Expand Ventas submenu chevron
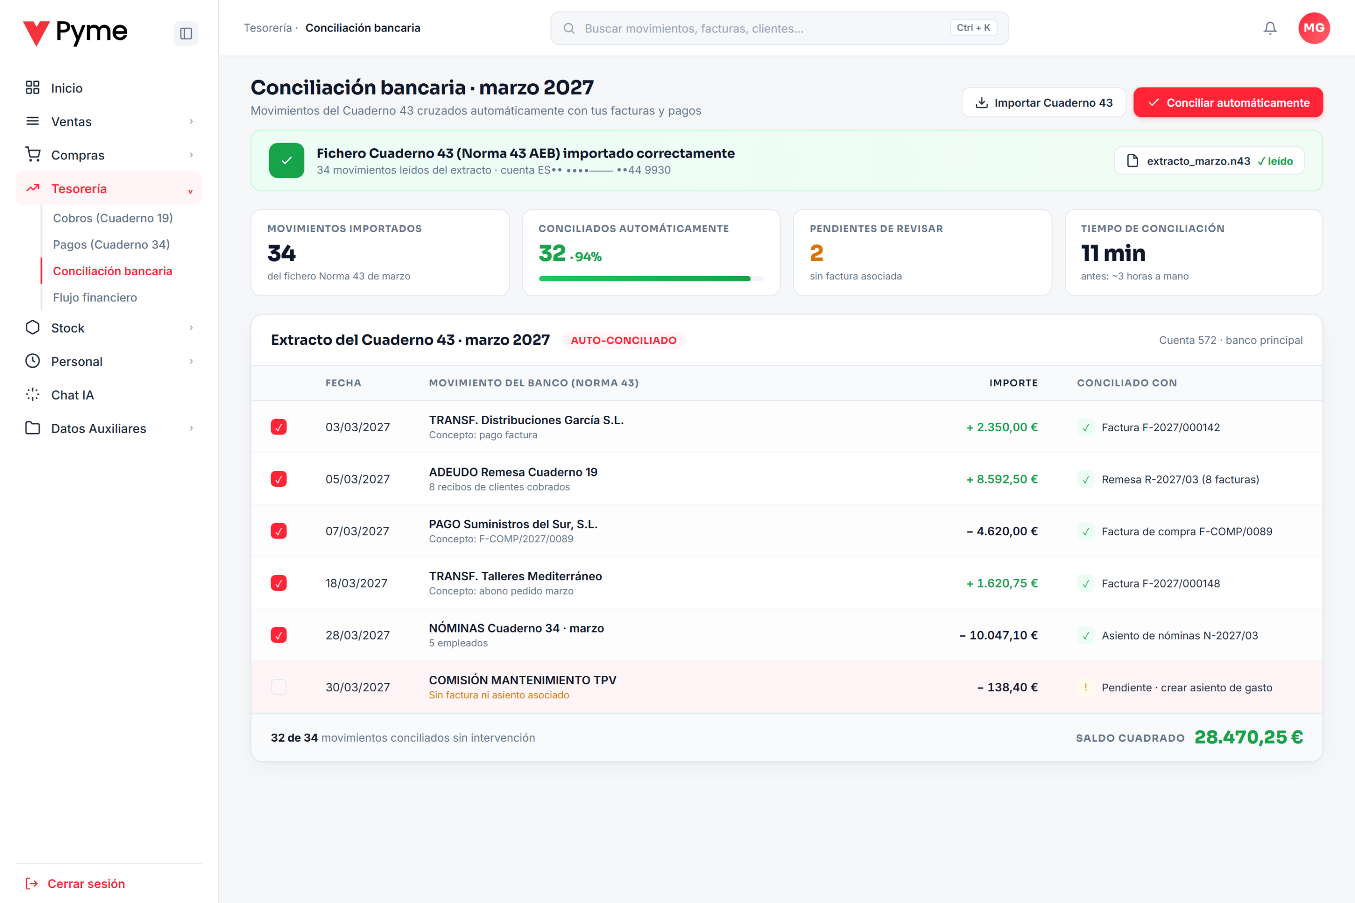Screen dimensions: 1355x903 [191, 121]
